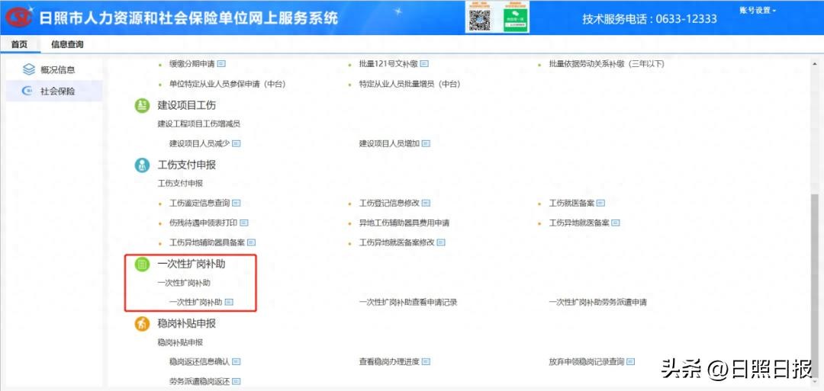Open 一次性扩岗补助劳务派遣申请 link

[597, 302]
